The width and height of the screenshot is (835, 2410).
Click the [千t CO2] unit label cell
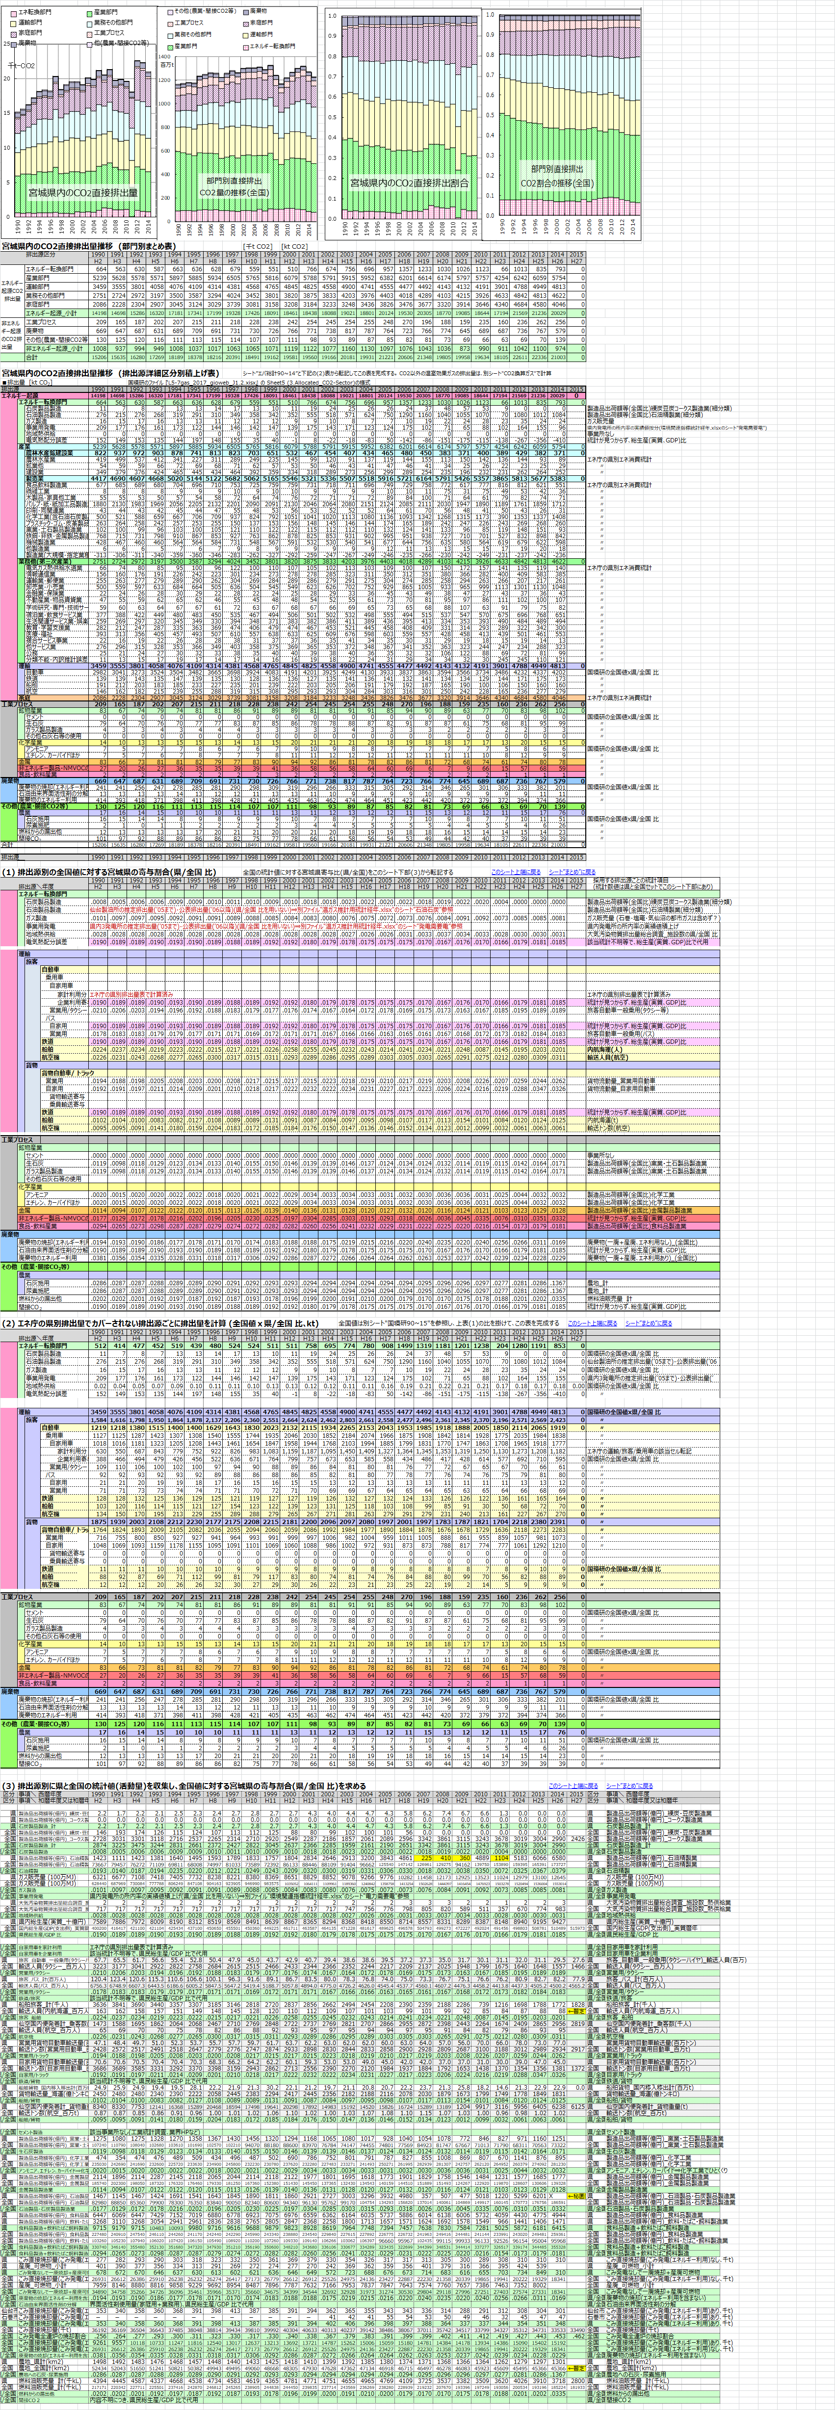[x=258, y=246]
